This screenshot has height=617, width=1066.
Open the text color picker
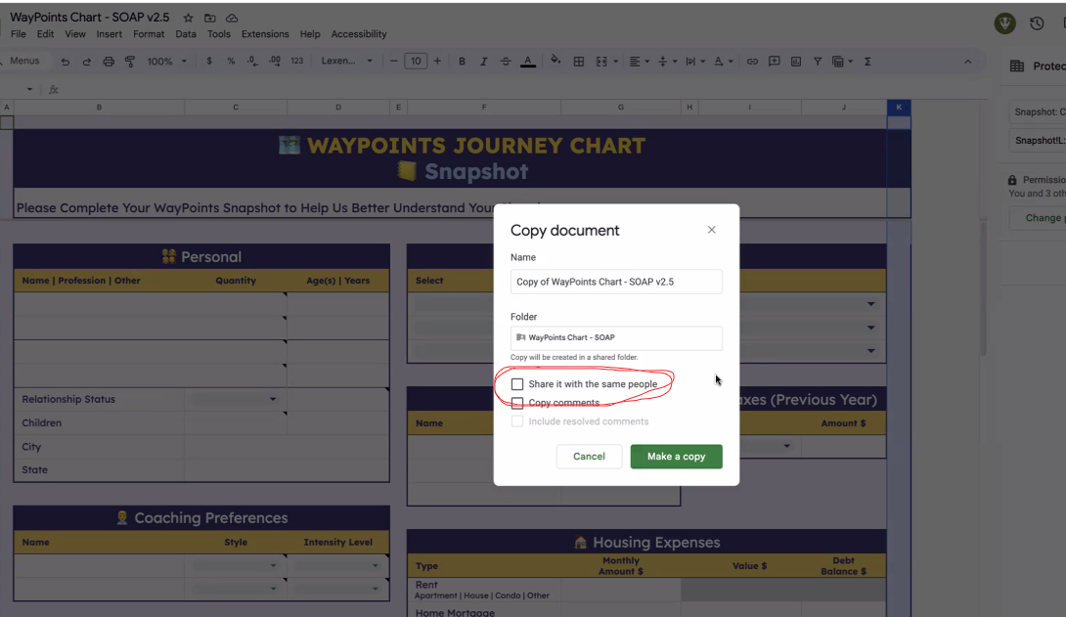527,62
